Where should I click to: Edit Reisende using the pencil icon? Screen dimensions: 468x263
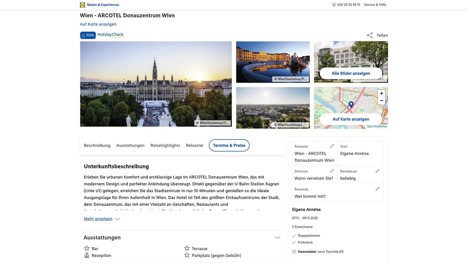pyautogui.click(x=377, y=189)
